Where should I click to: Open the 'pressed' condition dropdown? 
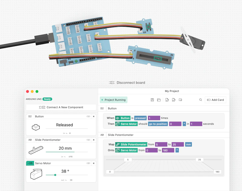pos(140,118)
